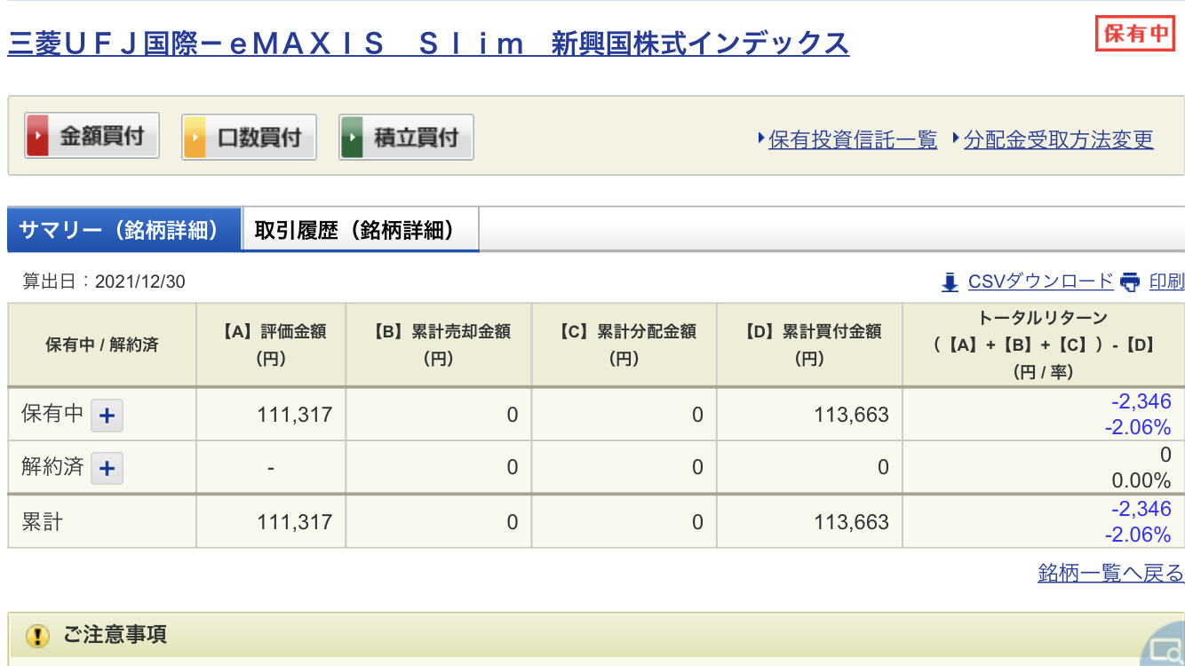This screenshot has width=1185, height=666.
Task: Click the CSV download arrow icon
Action: point(950,282)
